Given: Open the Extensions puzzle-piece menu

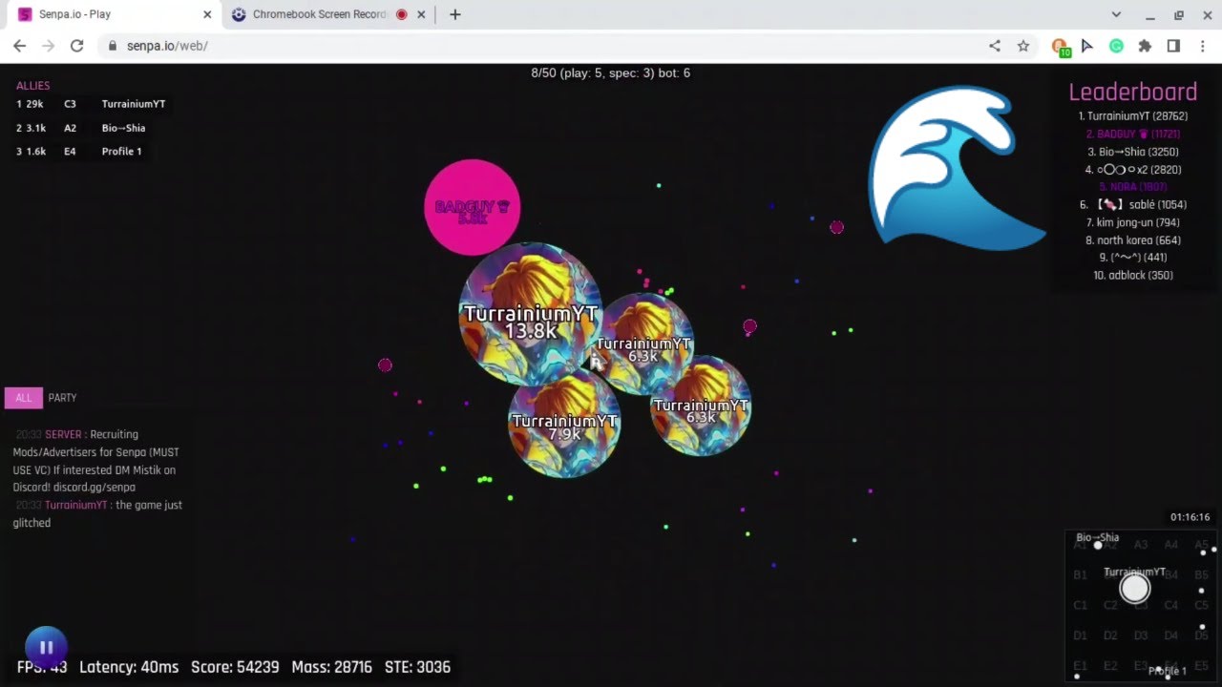Looking at the screenshot, I should [1145, 46].
